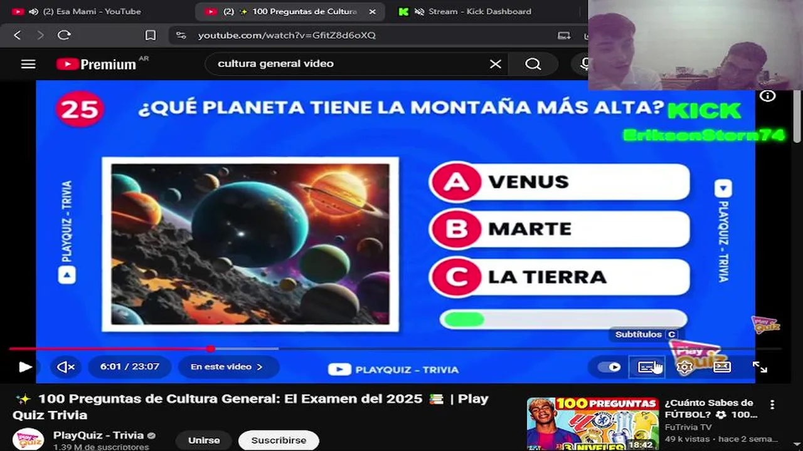Start voice search with the microphone
Viewport: 803px width, 451px height.
[583, 64]
